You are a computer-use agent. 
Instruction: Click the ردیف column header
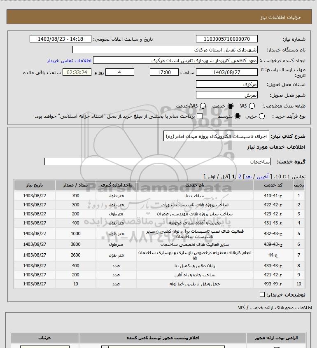click(298, 185)
